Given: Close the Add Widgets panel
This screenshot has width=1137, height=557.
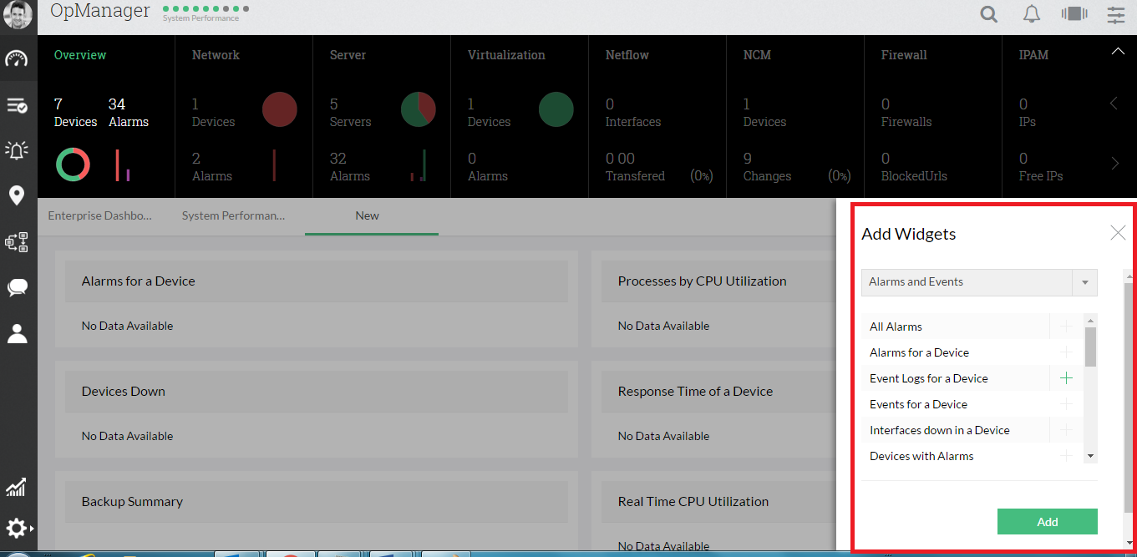Looking at the screenshot, I should (1118, 233).
